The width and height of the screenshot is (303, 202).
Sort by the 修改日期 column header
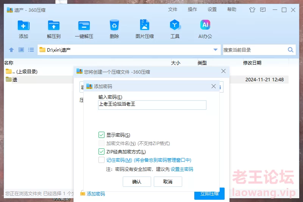click(252, 63)
